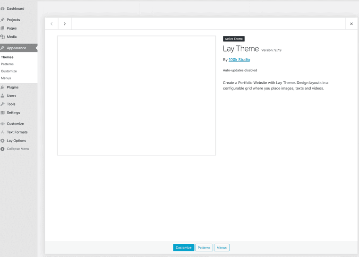This screenshot has width=359, height=257.
Task: Go to previous theme with left chevron
Action: coord(51,24)
